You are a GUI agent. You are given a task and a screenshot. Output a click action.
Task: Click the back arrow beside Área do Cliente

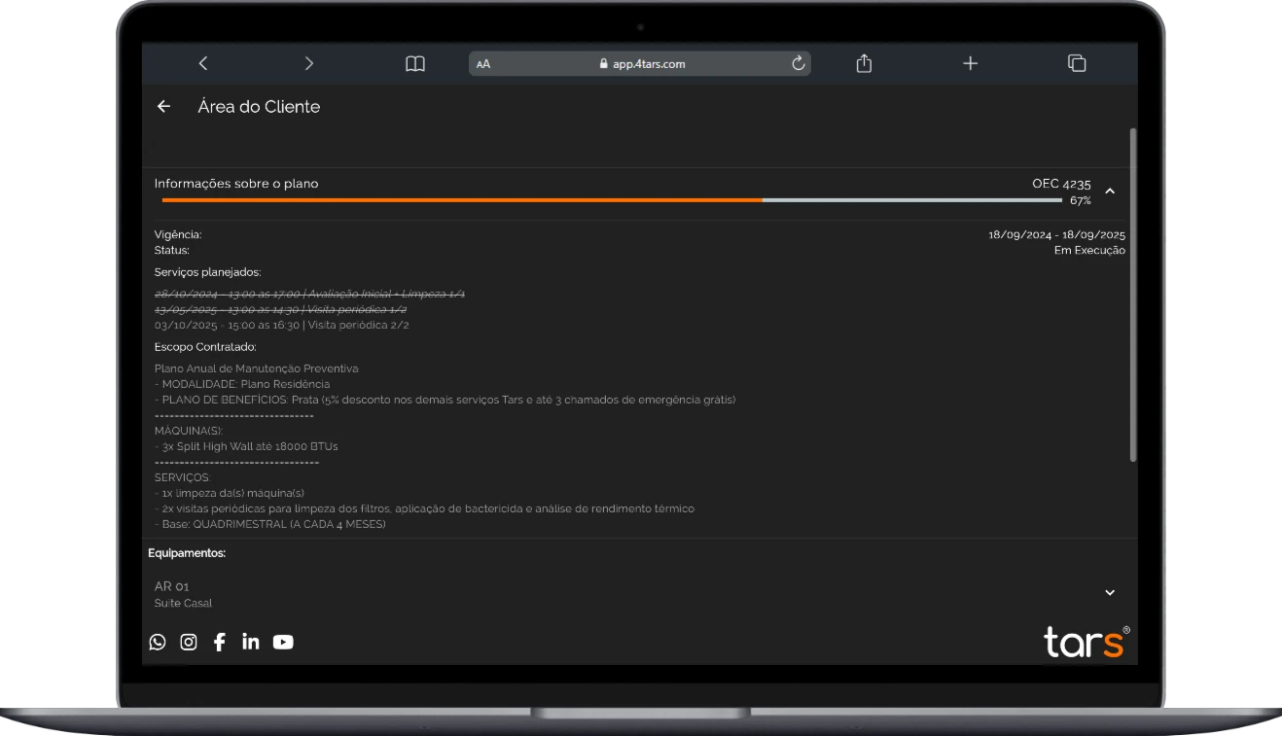coord(163,107)
